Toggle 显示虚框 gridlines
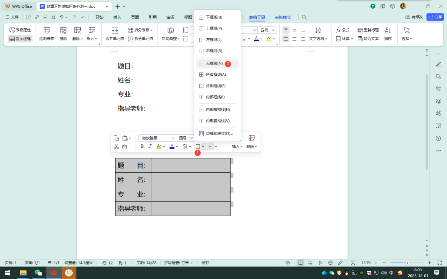The width and height of the screenshot is (447, 279). (x=20, y=39)
